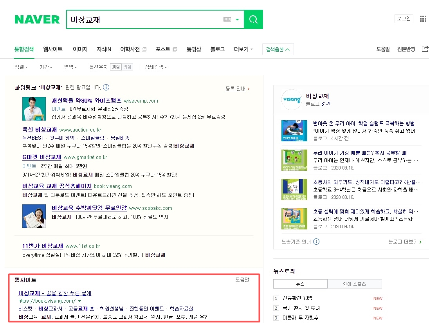The image size is (429, 323).
Task: Open the on-screen keyboard icon in search box
Action: coord(227,20)
